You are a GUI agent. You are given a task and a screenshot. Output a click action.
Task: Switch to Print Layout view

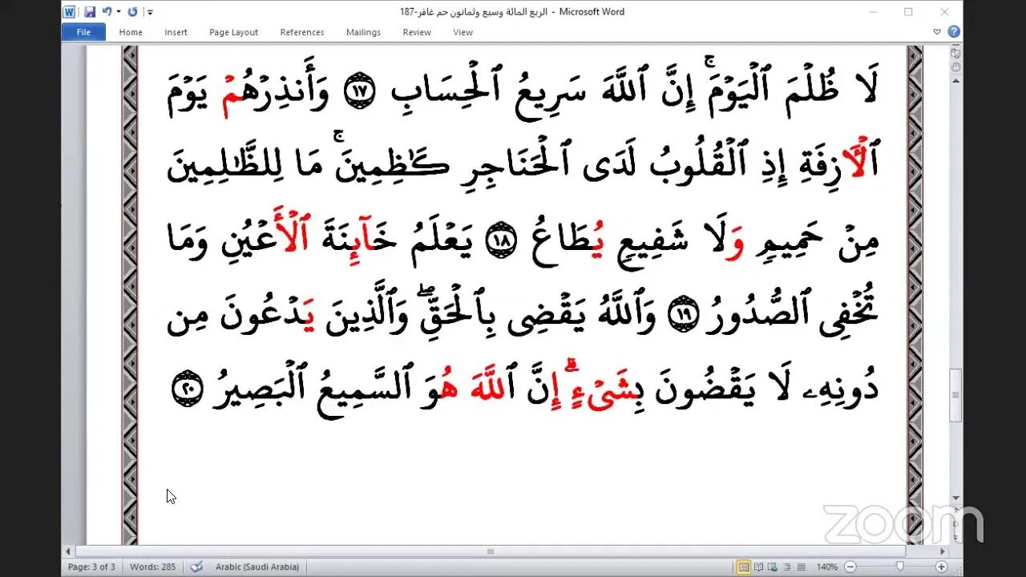[744, 567]
